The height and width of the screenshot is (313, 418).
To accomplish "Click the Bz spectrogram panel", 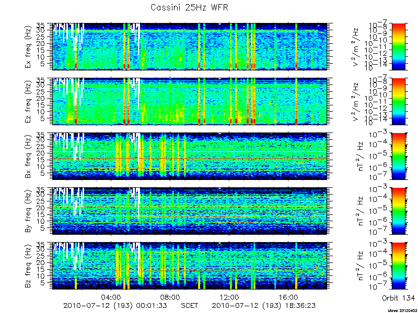I will pos(190,266).
